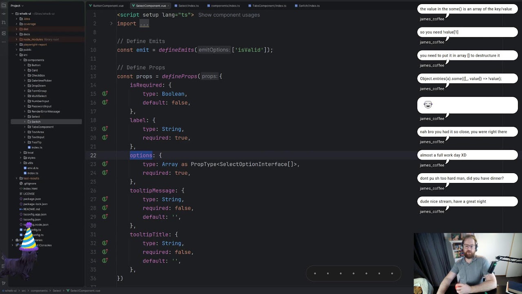Click the gutter marker on line 27
Screen dimensions: 522x294
pyautogui.click(x=105, y=199)
